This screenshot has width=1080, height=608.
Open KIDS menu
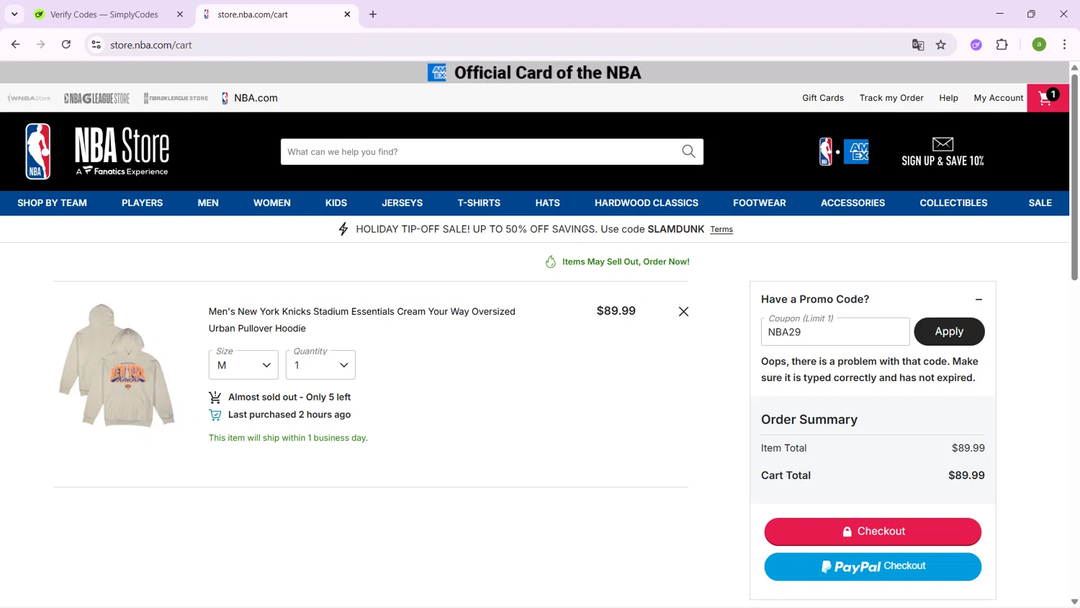coord(336,203)
